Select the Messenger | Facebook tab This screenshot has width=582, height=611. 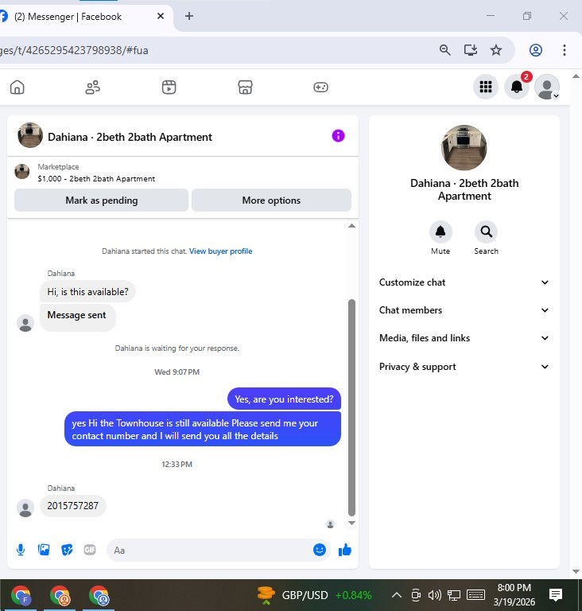point(83,17)
